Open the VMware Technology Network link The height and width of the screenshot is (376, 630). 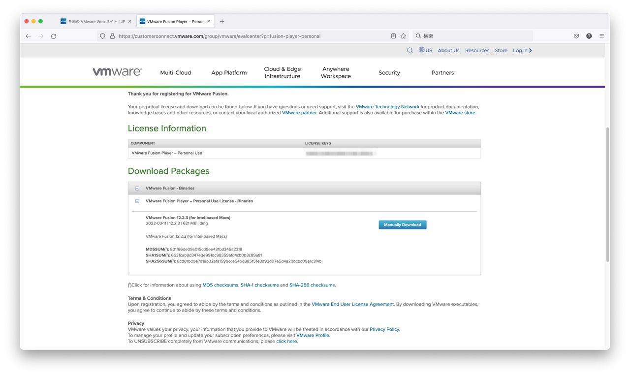pos(387,106)
